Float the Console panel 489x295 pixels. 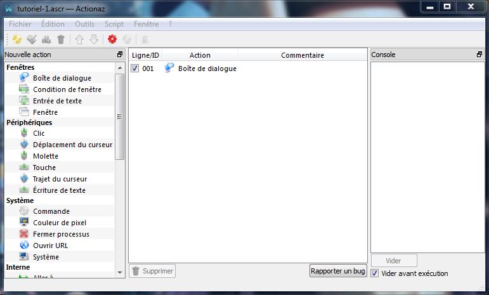[x=479, y=55]
